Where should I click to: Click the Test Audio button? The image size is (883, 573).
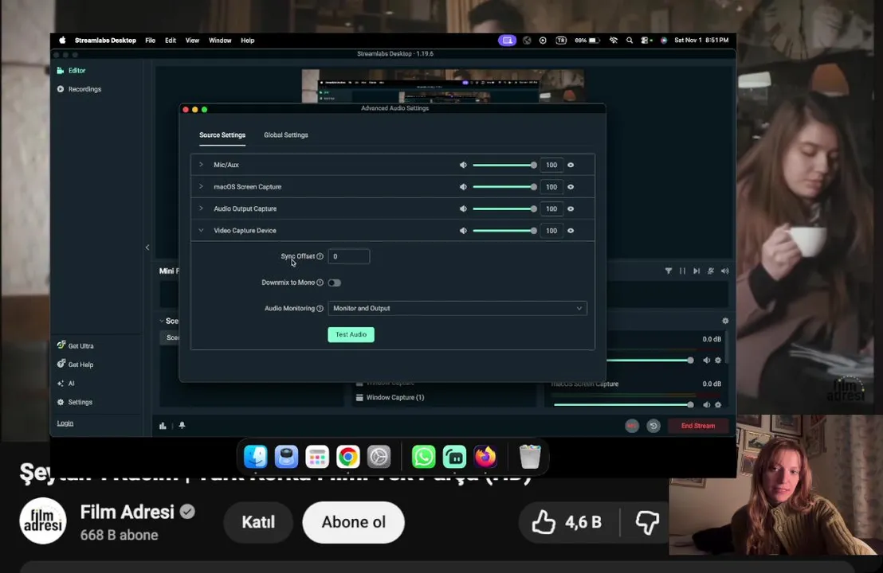coord(351,334)
